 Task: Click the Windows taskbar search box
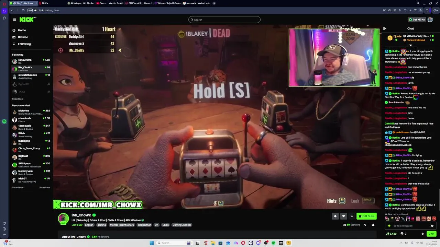175,243
